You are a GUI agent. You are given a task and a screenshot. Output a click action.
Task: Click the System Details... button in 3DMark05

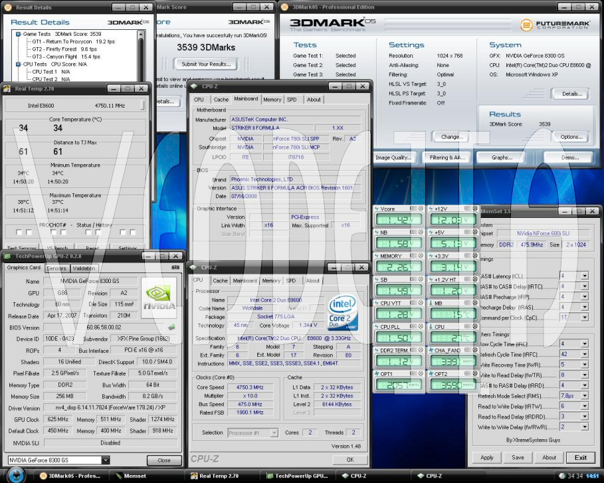pos(571,94)
